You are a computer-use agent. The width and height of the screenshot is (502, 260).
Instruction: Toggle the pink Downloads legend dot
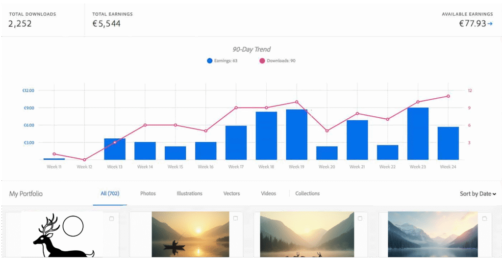point(262,61)
